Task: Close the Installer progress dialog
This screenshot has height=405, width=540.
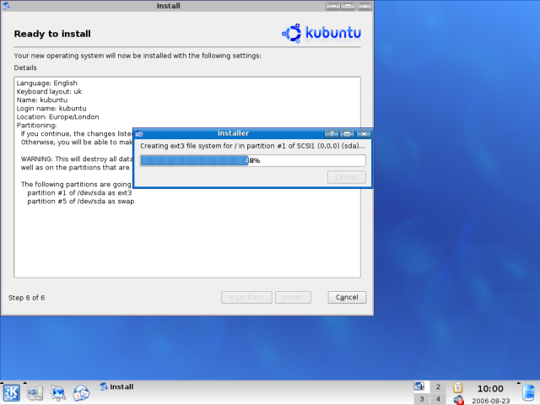Action: 364,133
